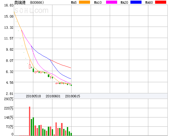Click the 11.57 price axis label

[9, 38]
